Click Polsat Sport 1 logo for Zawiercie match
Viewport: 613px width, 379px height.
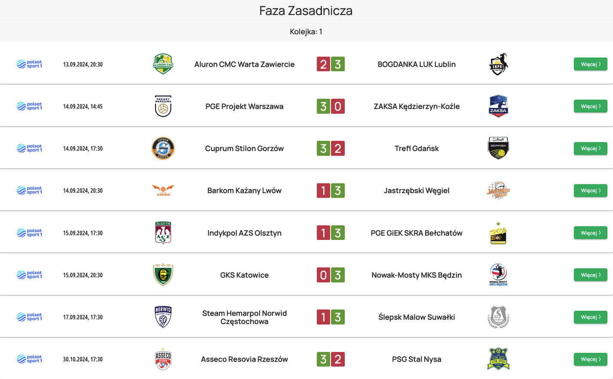(29, 64)
